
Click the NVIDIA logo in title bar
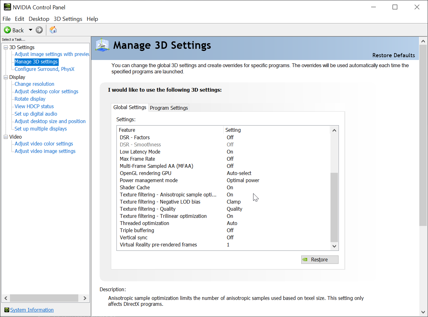(x=7, y=7)
